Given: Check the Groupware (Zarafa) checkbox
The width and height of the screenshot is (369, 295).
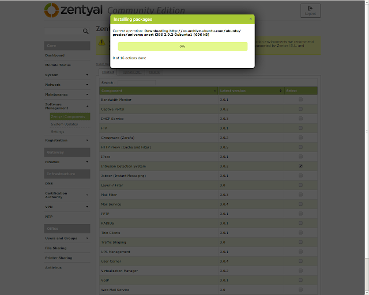Looking at the screenshot, I should coord(300,137).
